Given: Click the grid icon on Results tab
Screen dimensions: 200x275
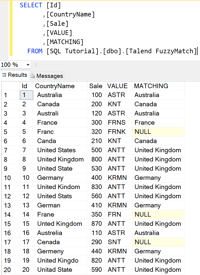Looking at the screenshot, I should click(4, 75).
